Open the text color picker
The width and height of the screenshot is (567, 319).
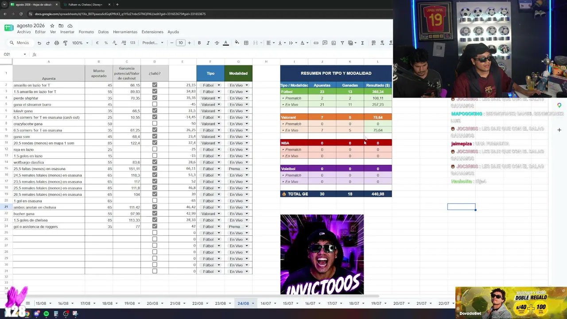point(225,43)
